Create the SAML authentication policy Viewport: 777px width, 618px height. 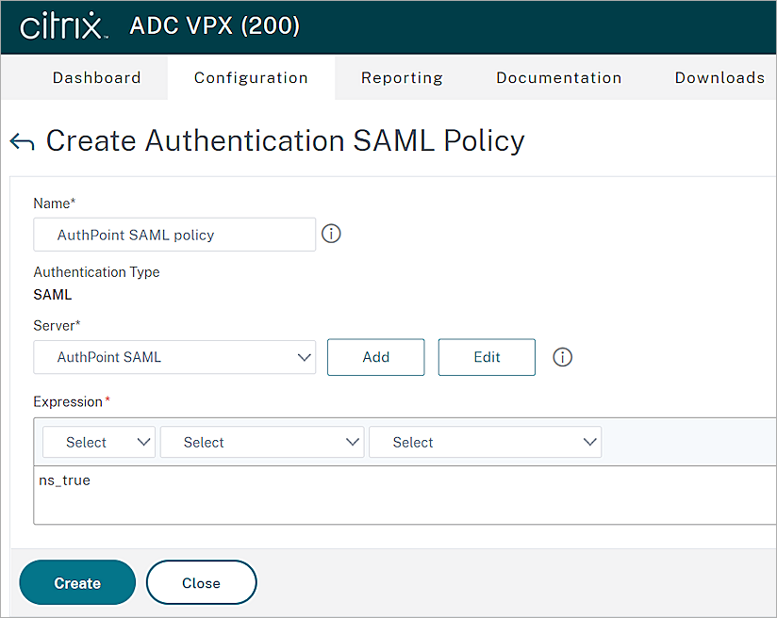tap(76, 582)
